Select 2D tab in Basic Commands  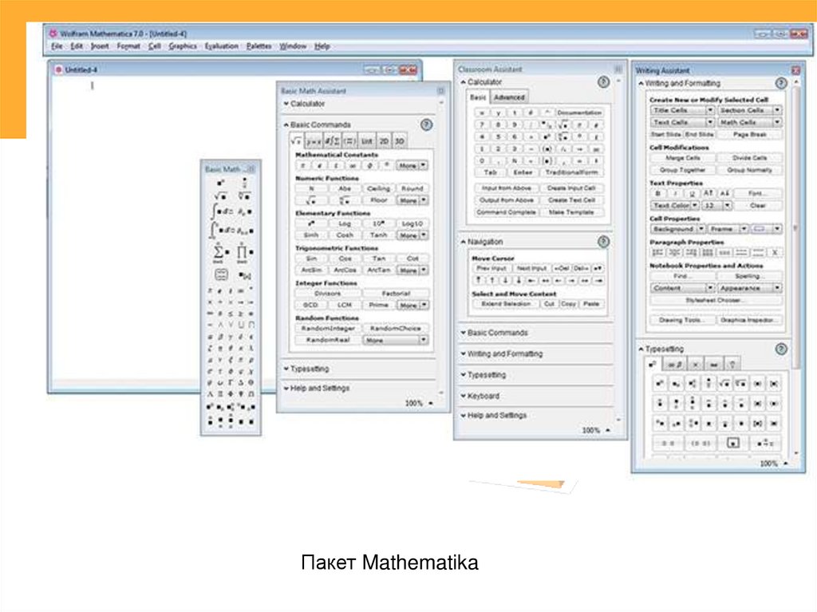point(384,141)
